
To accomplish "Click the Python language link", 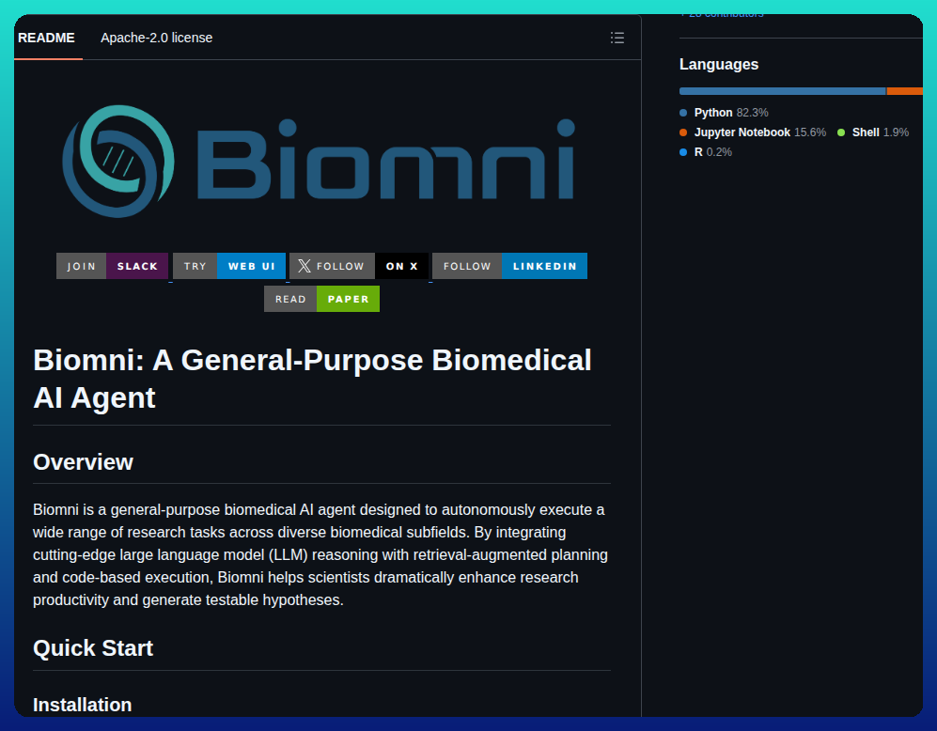I will (725, 112).
